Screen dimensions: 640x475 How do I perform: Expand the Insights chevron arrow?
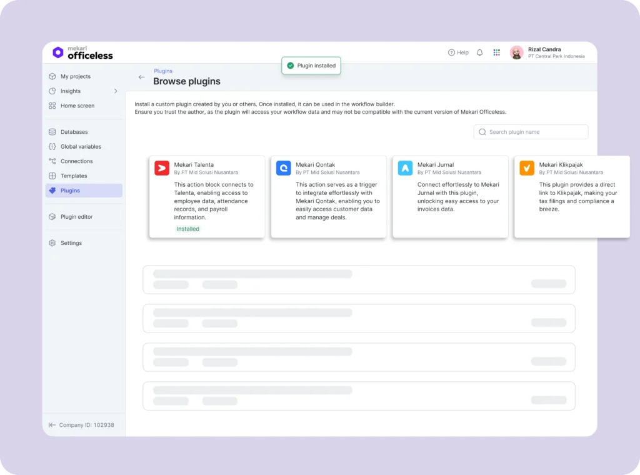(116, 91)
